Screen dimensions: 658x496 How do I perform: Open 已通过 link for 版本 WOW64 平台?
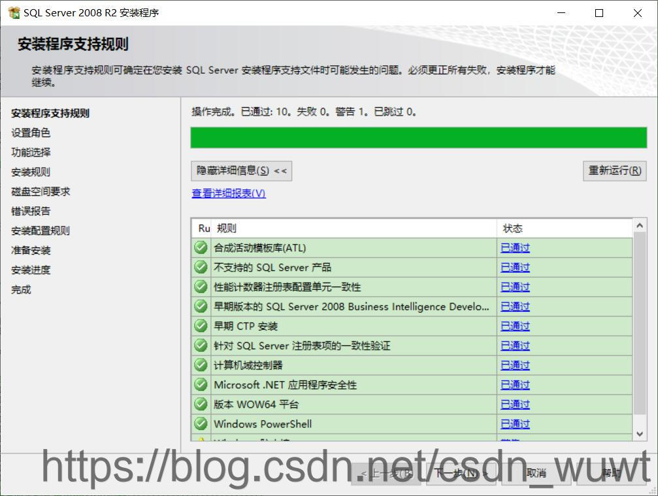(515, 404)
